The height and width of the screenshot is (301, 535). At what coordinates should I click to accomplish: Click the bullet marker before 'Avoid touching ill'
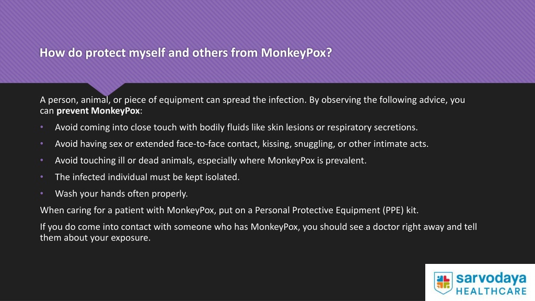tap(42, 160)
